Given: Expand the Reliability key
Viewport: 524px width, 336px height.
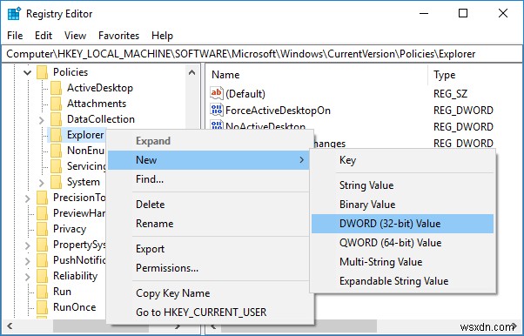Looking at the screenshot, I should click(x=27, y=277).
